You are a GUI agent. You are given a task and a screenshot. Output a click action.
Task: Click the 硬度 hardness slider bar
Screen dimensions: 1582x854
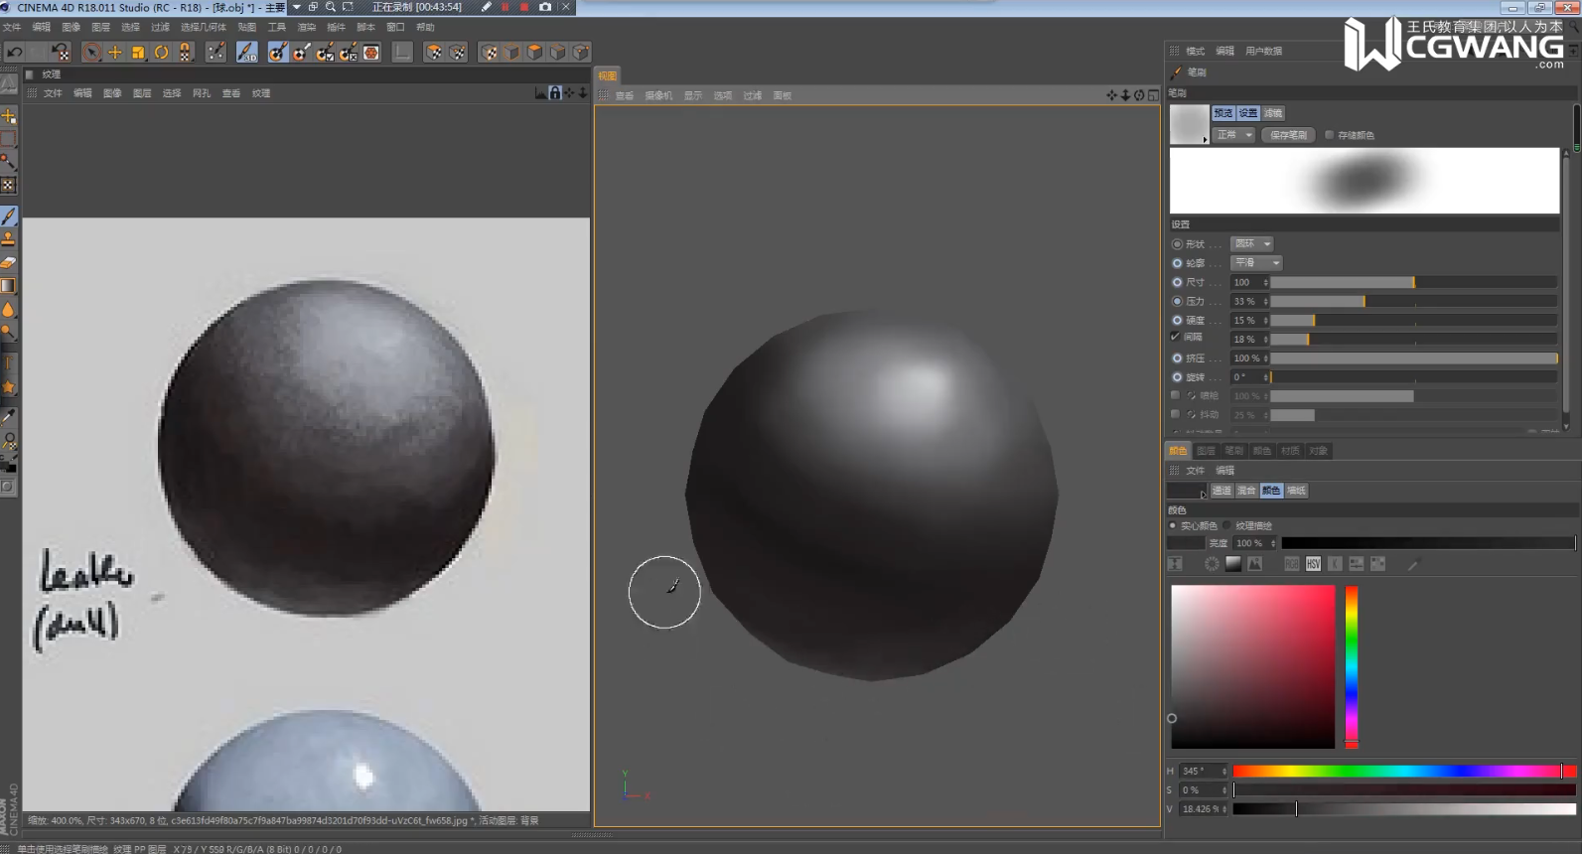pos(1414,320)
